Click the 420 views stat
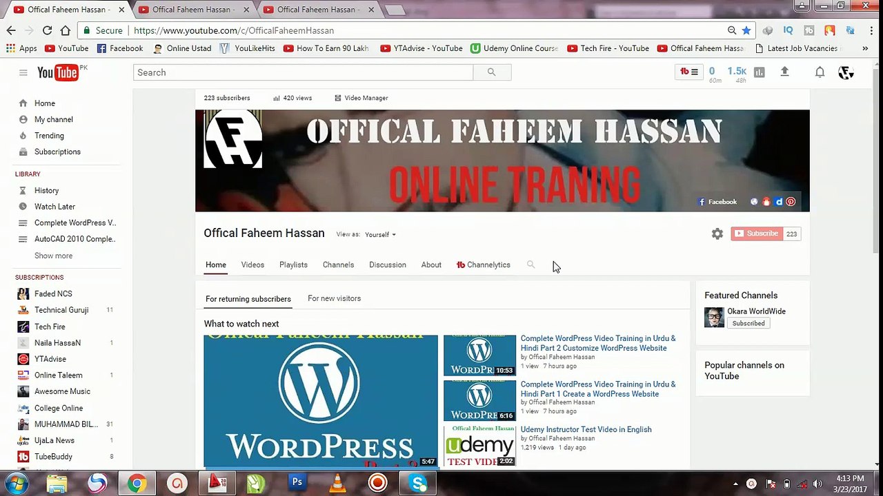Viewport: 883px width, 496px height. pyautogui.click(x=293, y=98)
